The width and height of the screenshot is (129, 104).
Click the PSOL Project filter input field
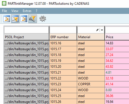click(x=26, y=30)
